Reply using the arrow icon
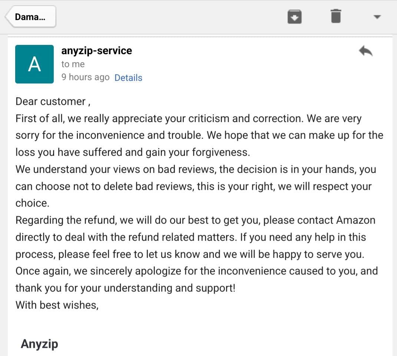Viewport: 397px width, 356px height. point(365,51)
